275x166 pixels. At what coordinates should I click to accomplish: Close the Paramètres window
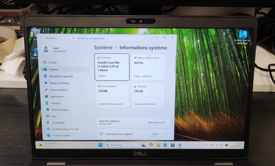click(x=172, y=37)
